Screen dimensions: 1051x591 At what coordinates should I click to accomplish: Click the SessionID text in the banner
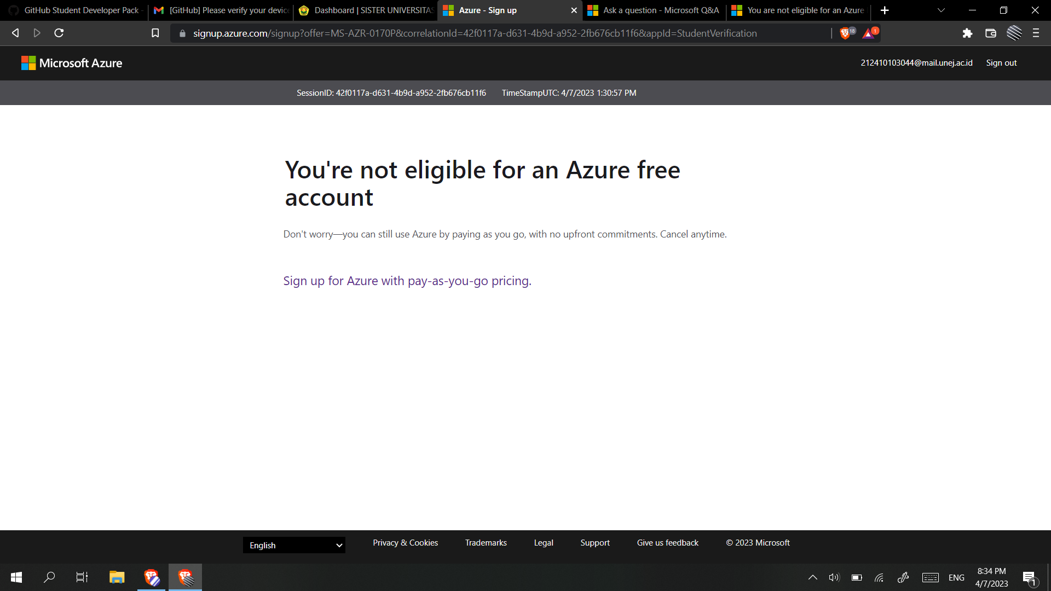(x=391, y=93)
